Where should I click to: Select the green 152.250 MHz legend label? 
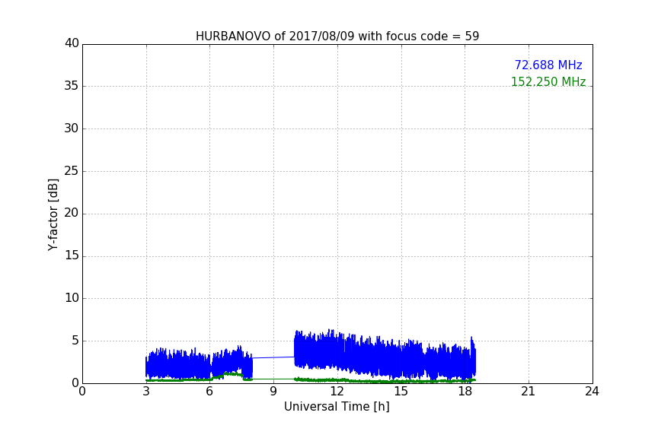point(548,81)
